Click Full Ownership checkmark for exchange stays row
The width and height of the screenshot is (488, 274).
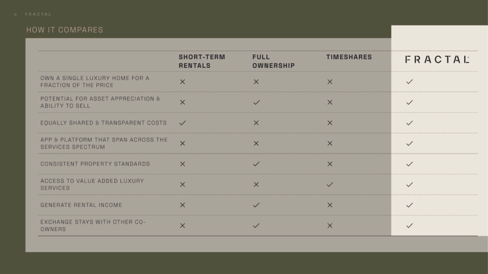256,225
